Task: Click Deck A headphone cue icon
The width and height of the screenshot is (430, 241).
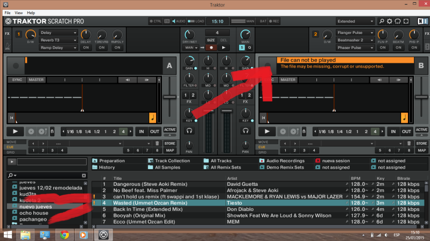Action: pyautogui.click(x=189, y=131)
